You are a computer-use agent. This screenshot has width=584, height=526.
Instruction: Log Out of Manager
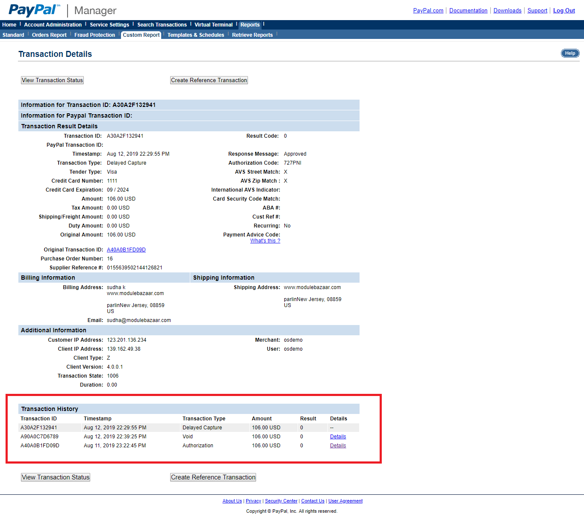(x=564, y=11)
